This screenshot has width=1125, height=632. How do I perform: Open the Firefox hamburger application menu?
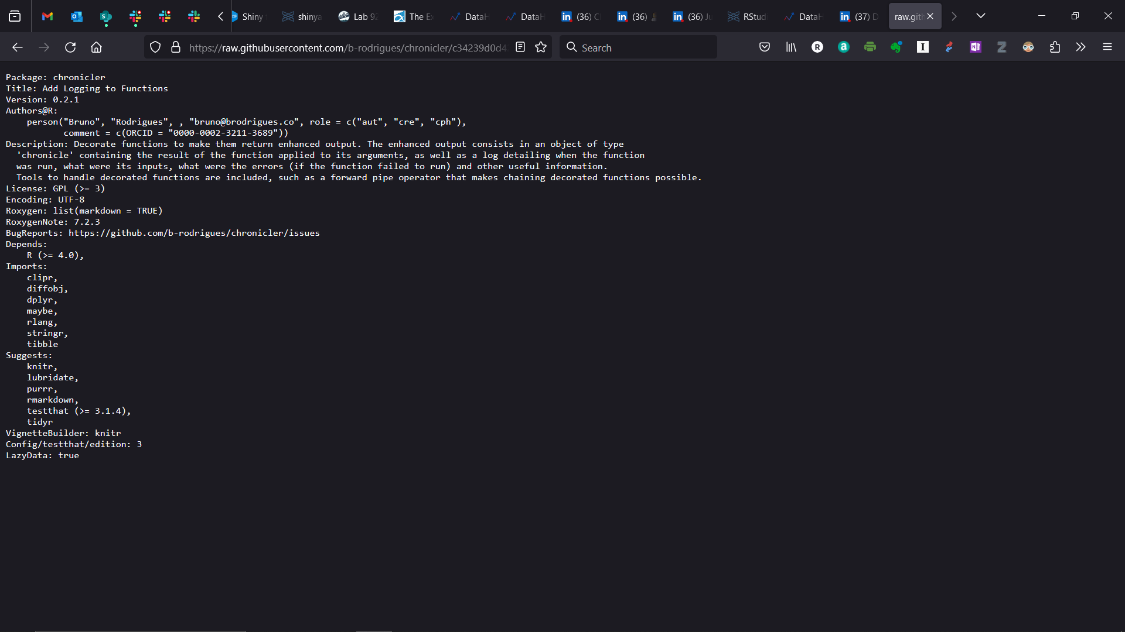(x=1107, y=47)
